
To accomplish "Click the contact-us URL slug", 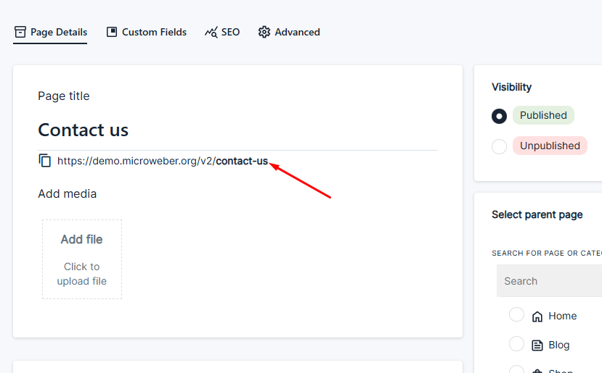I will pyautogui.click(x=242, y=161).
